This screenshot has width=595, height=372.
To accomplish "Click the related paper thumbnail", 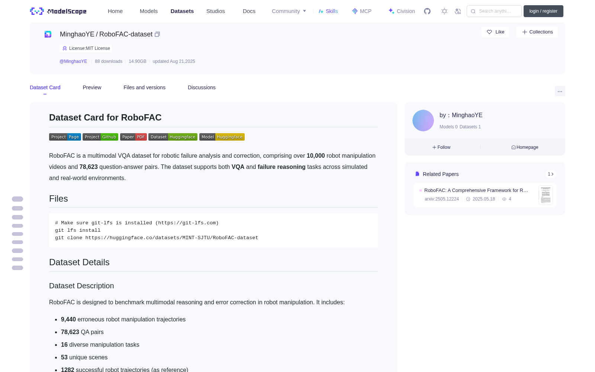I will pyautogui.click(x=546, y=195).
